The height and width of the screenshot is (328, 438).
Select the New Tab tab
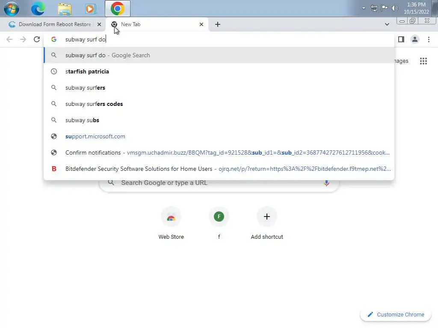point(157,24)
